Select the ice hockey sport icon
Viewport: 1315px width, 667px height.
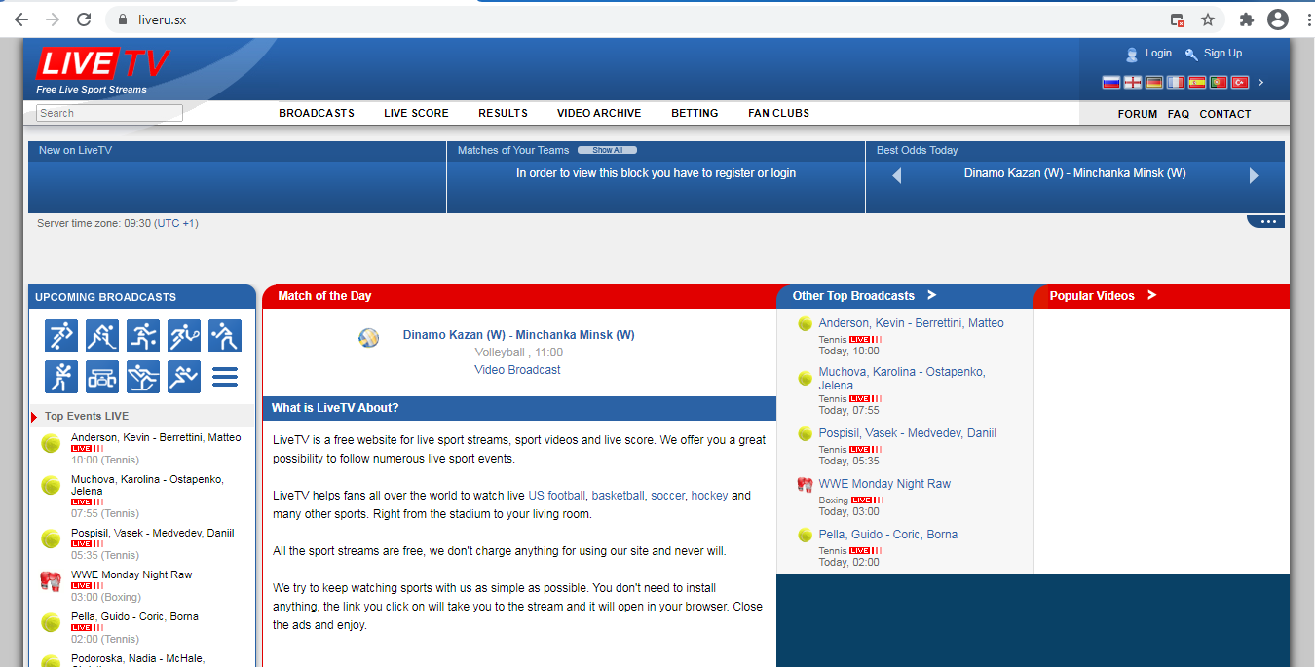point(102,336)
